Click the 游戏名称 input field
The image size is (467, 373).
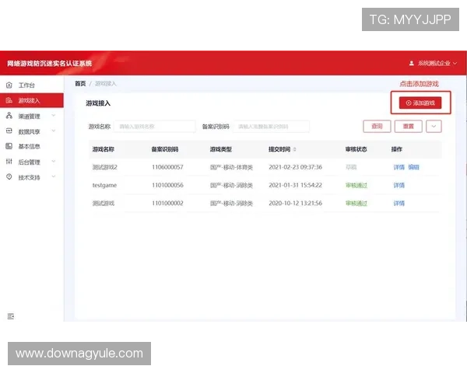point(156,126)
